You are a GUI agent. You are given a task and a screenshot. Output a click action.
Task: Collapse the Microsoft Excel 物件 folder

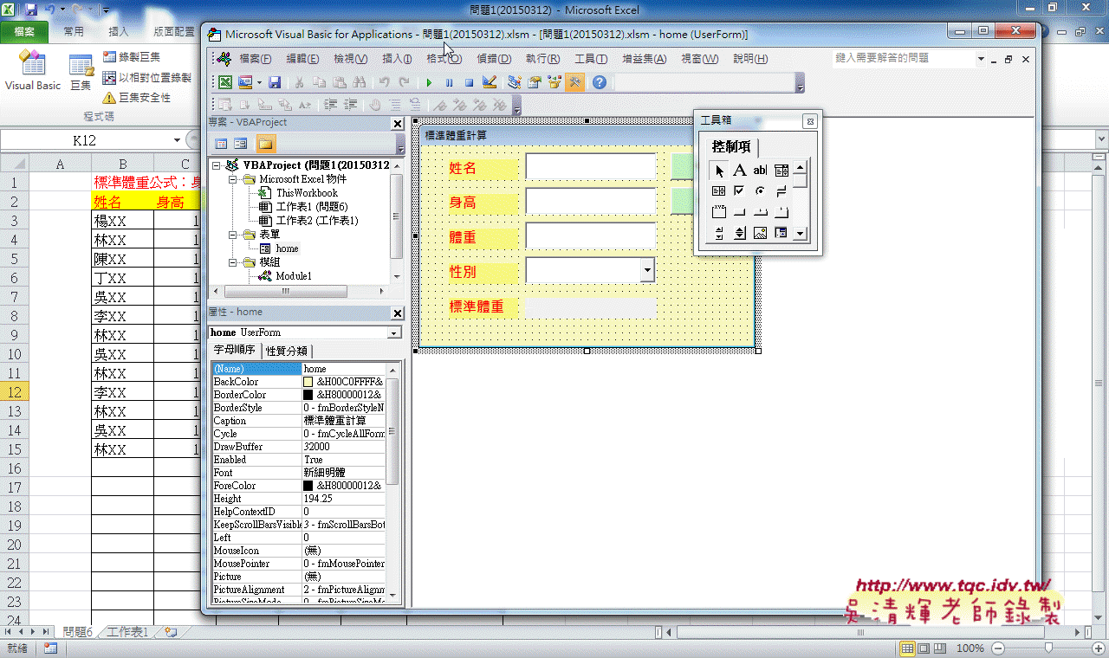[x=233, y=179]
